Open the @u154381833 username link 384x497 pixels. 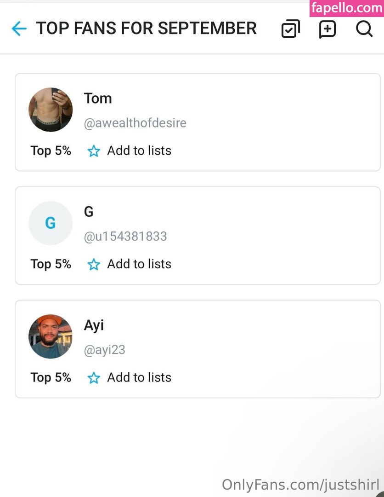(x=125, y=237)
